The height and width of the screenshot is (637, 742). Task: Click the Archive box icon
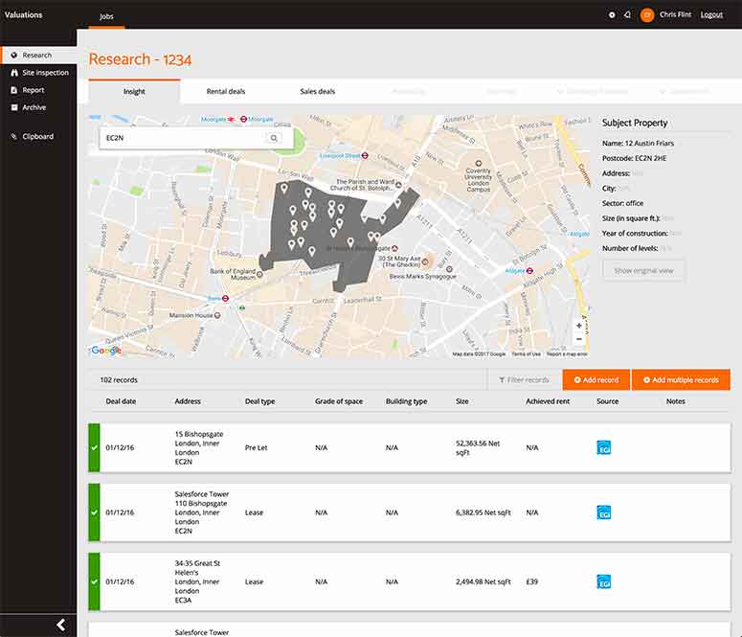(x=14, y=107)
